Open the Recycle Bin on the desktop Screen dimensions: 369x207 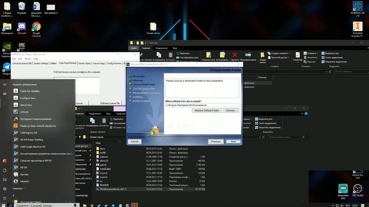(22, 8)
